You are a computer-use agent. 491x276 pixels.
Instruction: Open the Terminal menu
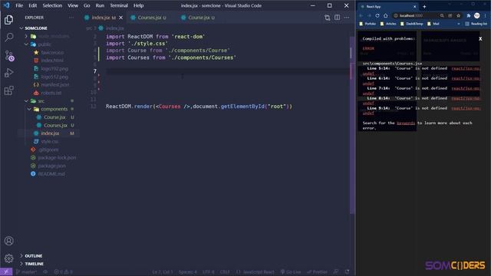click(119, 5)
